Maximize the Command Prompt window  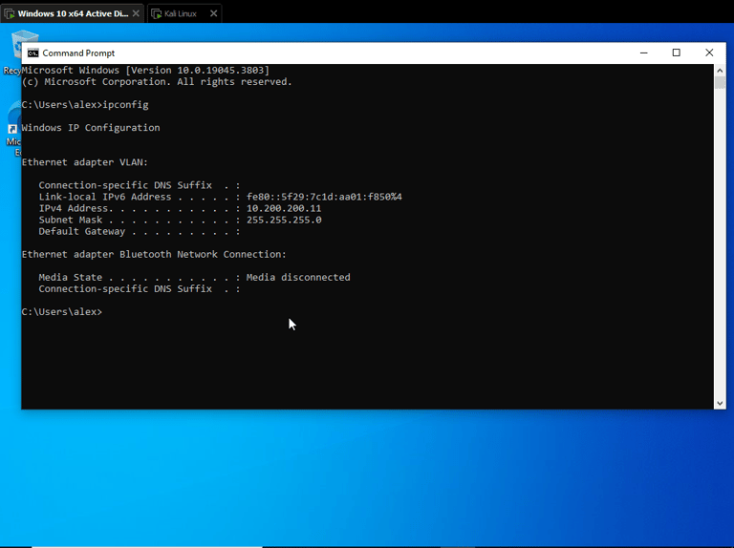coord(676,53)
